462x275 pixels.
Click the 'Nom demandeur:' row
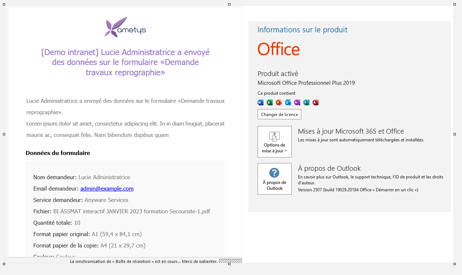point(82,177)
